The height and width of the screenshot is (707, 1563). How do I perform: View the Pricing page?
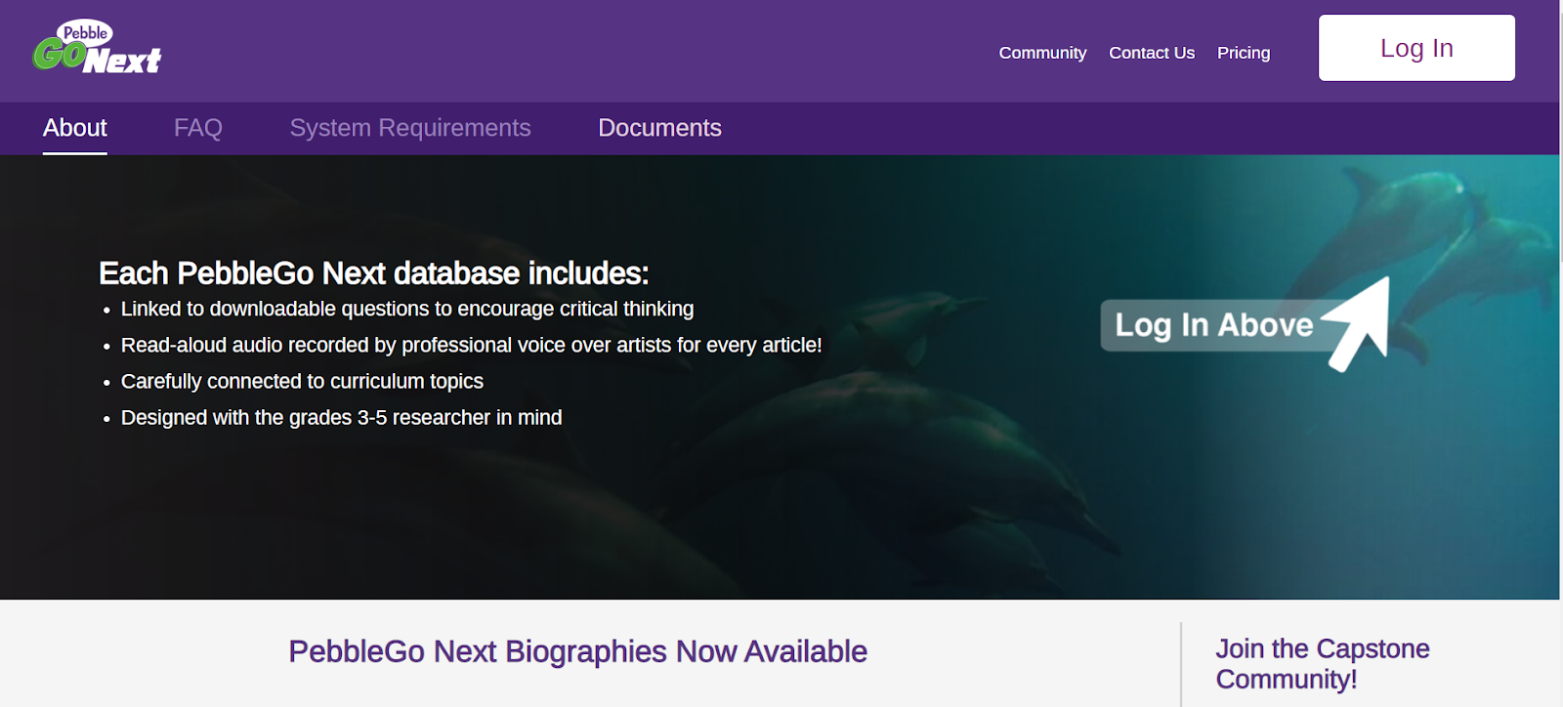point(1244,53)
